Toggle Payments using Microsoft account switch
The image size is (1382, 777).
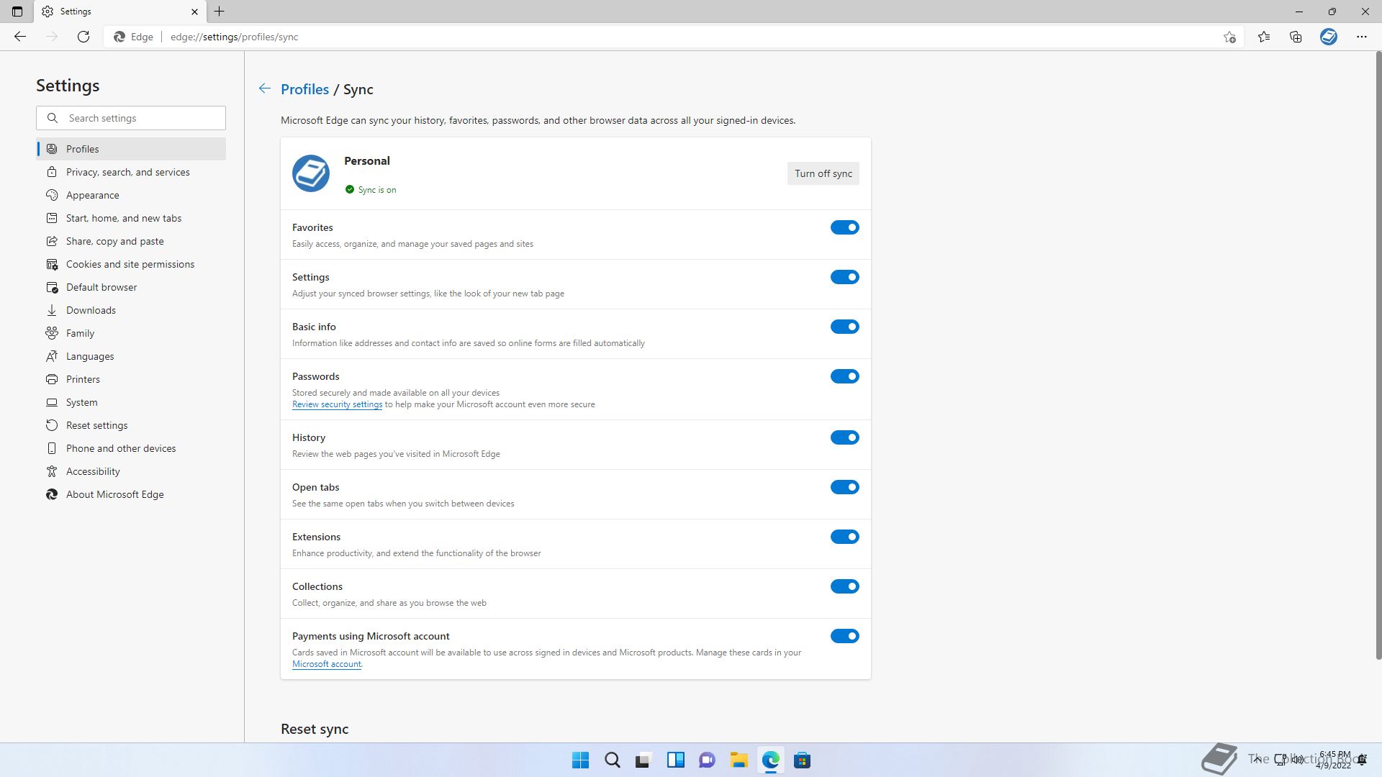coord(845,636)
